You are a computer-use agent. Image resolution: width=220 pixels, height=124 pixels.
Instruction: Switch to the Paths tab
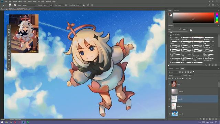tap(177, 68)
